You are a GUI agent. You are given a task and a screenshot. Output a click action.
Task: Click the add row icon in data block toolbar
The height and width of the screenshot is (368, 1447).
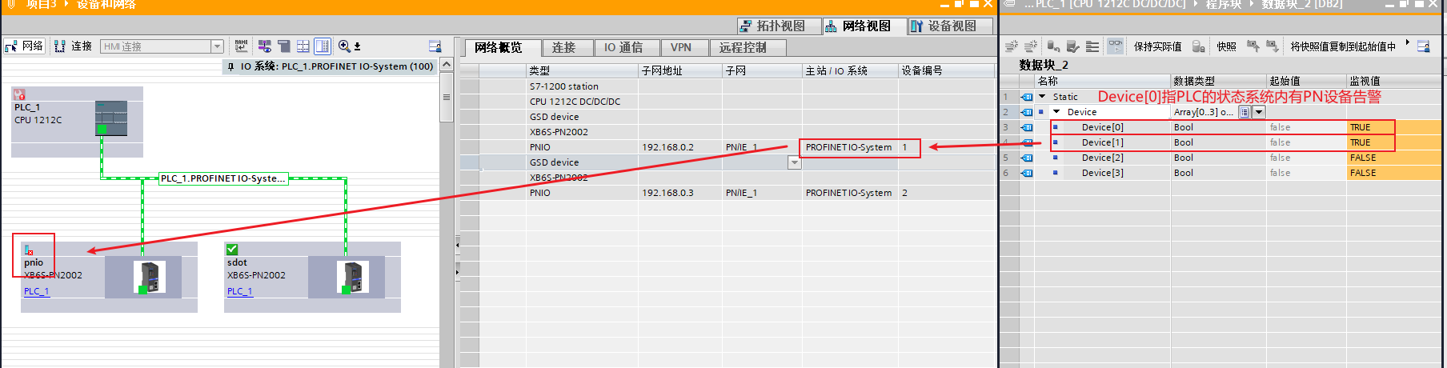1031,46
